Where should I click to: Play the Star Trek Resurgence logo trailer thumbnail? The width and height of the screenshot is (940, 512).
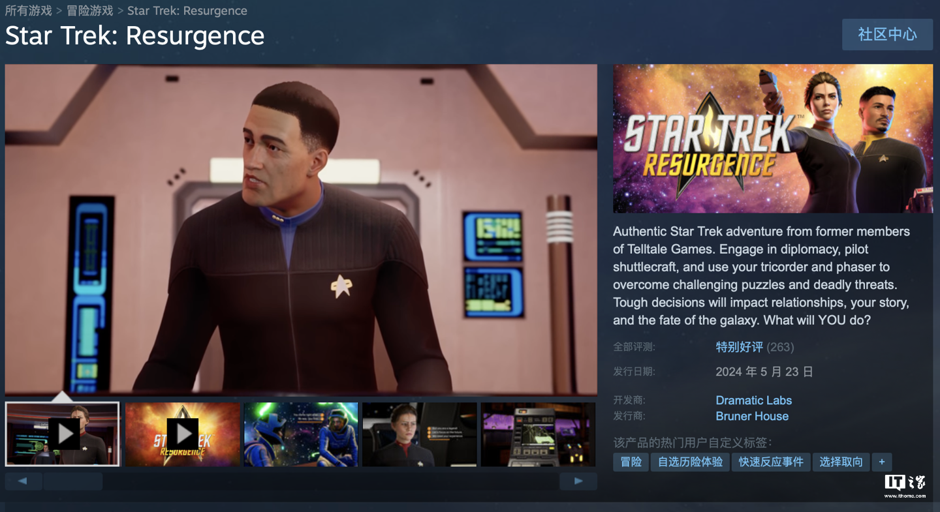(182, 434)
